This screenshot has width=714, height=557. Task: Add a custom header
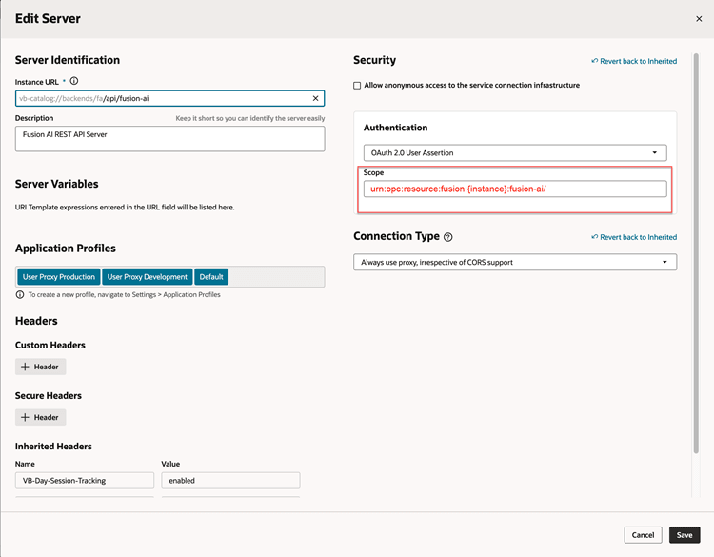point(41,367)
